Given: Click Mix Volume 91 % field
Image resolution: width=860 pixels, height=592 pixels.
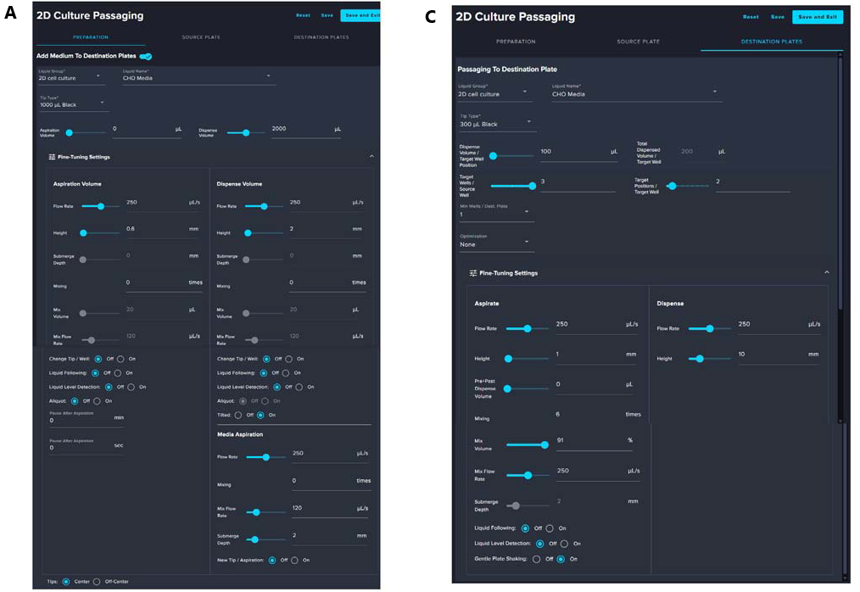Looking at the screenshot, I should point(594,442).
